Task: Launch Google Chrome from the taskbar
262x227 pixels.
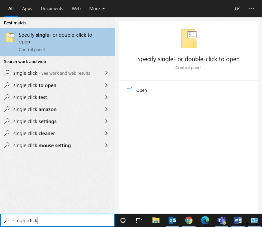Action: (189, 220)
